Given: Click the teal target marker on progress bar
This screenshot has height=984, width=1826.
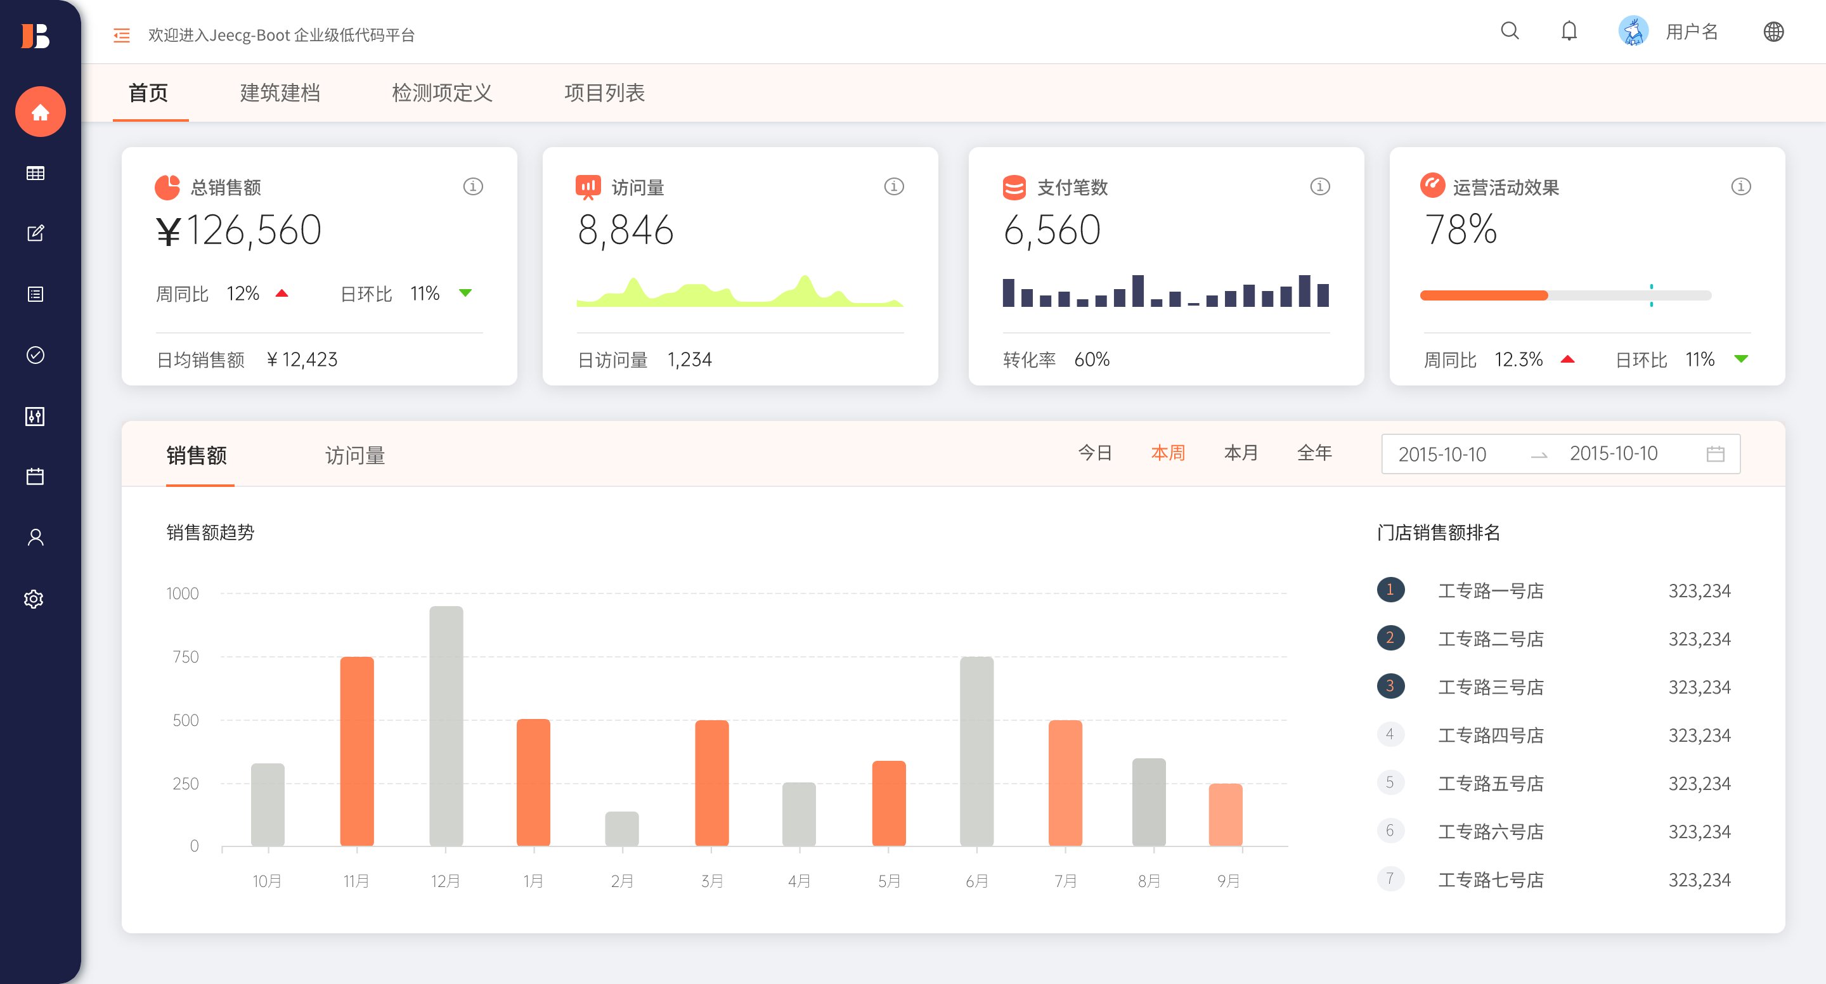Looking at the screenshot, I should [1652, 295].
